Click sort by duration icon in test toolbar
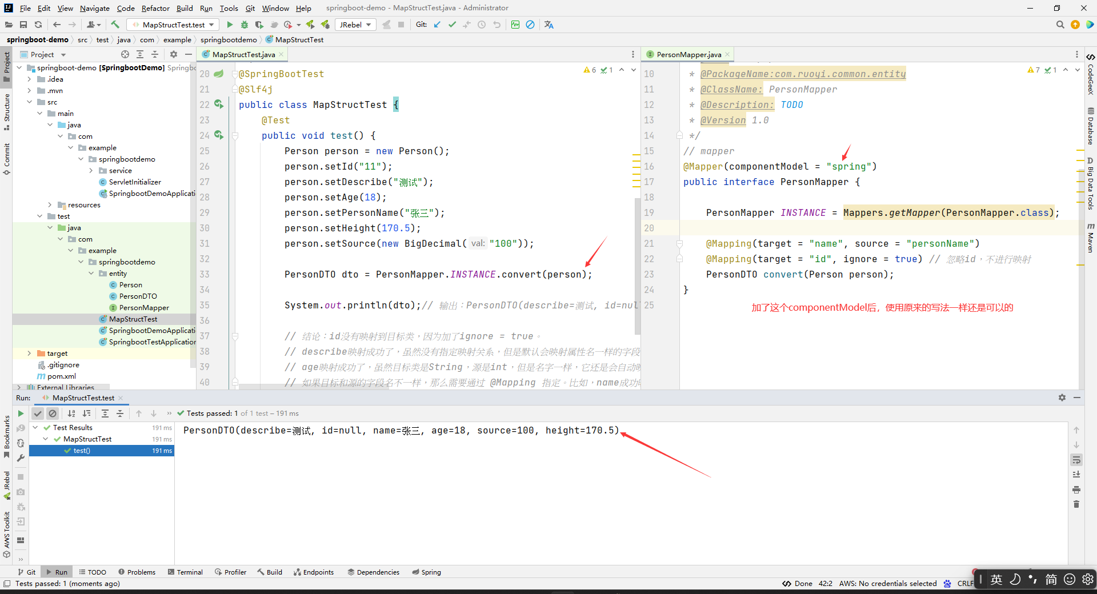The width and height of the screenshot is (1097, 594). (86, 414)
